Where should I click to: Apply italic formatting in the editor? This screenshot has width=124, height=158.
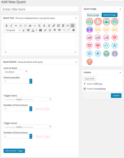click(x=11, y=26)
